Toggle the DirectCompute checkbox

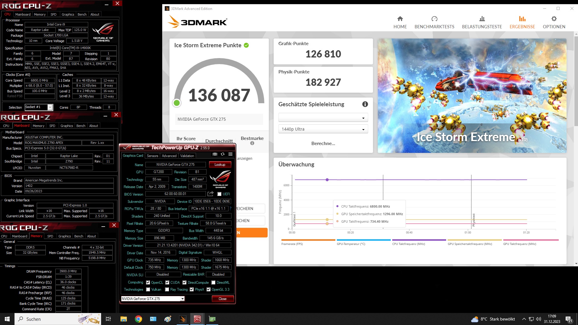coord(185,283)
